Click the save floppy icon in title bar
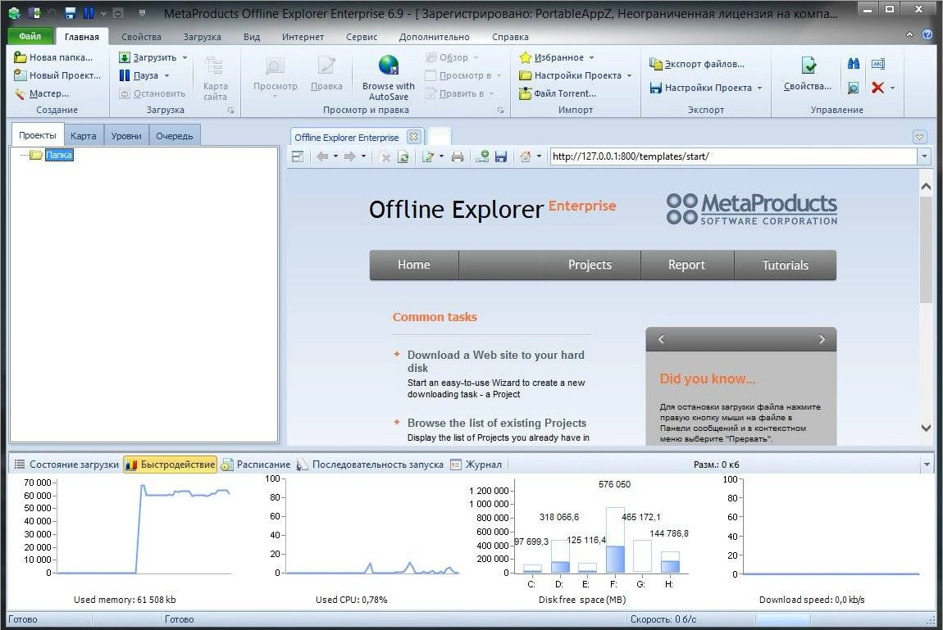943x630 pixels. (x=70, y=12)
